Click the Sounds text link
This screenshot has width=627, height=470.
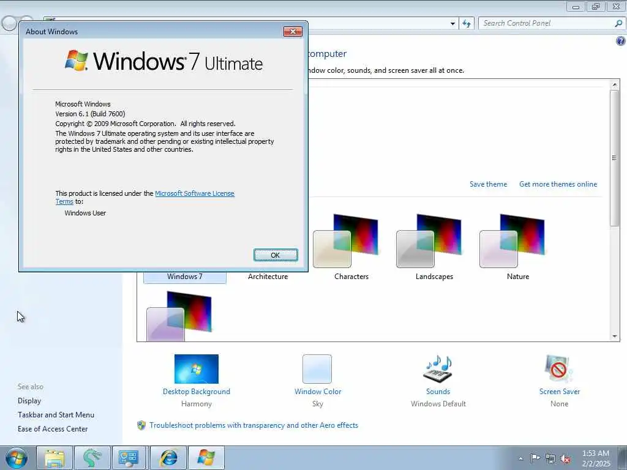(438, 392)
